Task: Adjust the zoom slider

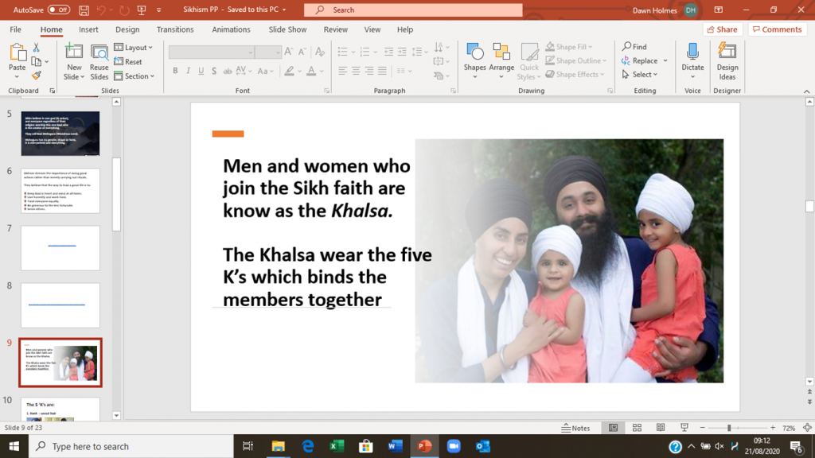Action: click(729, 428)
